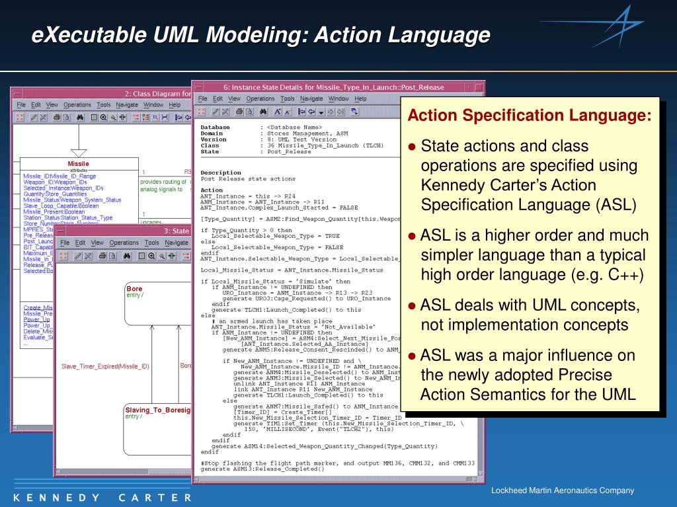
Task: Click the red align layout icon in Class Diagram toolbar
Action: (136, 117)
